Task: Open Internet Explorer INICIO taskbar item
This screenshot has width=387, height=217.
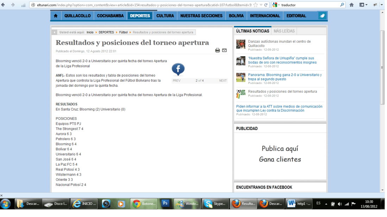Action: click(84, 204)
